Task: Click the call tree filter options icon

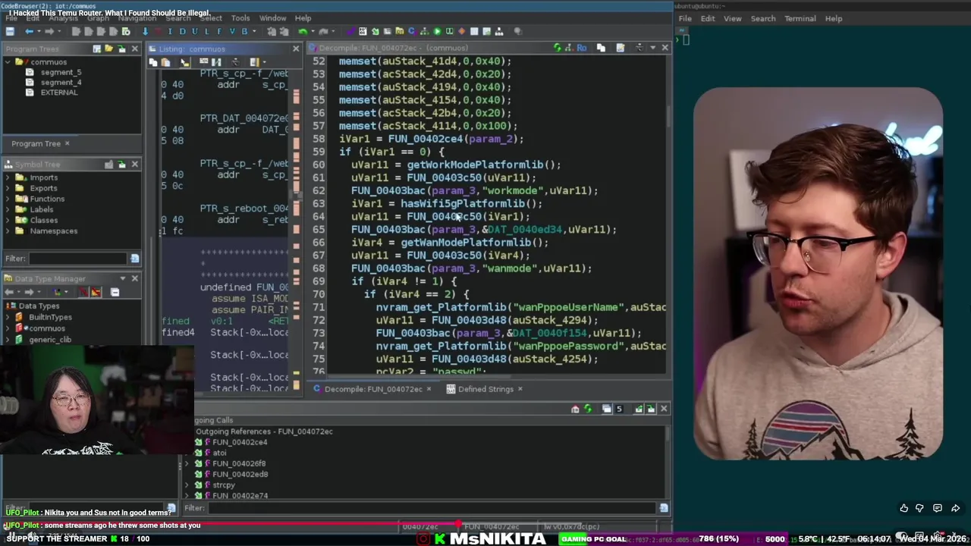Action: tap(664, 508)
